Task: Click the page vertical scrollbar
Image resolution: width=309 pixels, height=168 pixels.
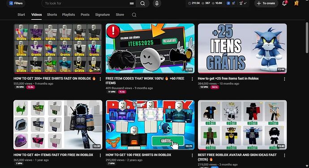Action: point(307,38)
